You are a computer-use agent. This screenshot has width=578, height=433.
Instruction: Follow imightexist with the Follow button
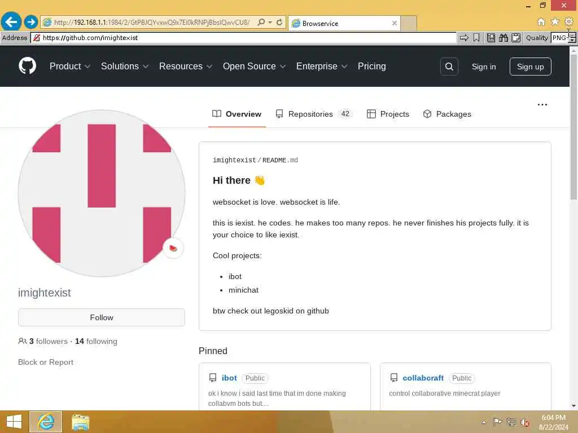102,317
